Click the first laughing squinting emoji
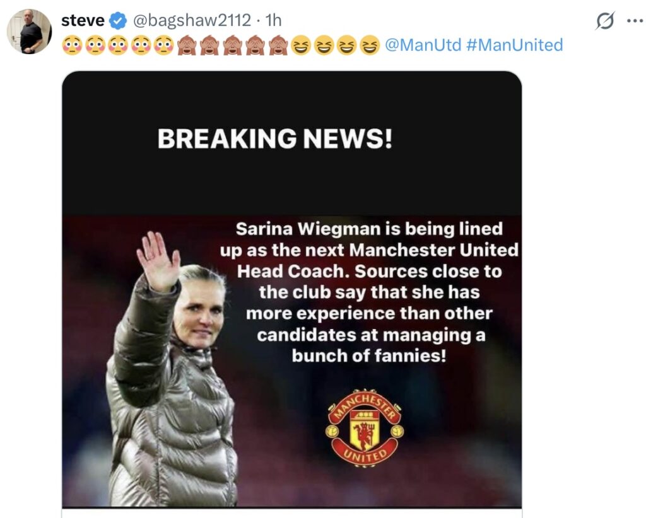Viewport: 646px width, 518px height. 301,45
